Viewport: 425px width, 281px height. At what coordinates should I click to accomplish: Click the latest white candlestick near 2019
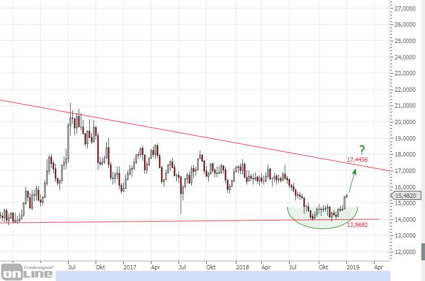[346, 202]
